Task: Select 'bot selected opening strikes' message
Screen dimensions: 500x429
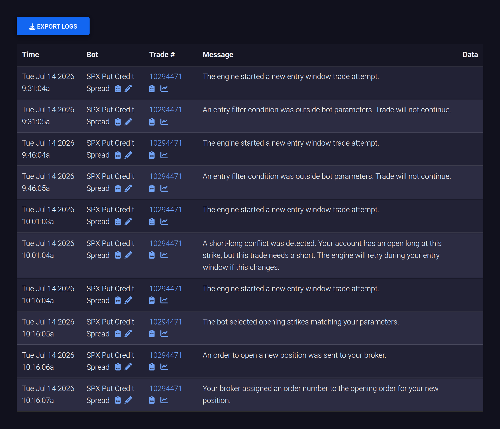Action: pyautogui.click(x=301, y=322)
